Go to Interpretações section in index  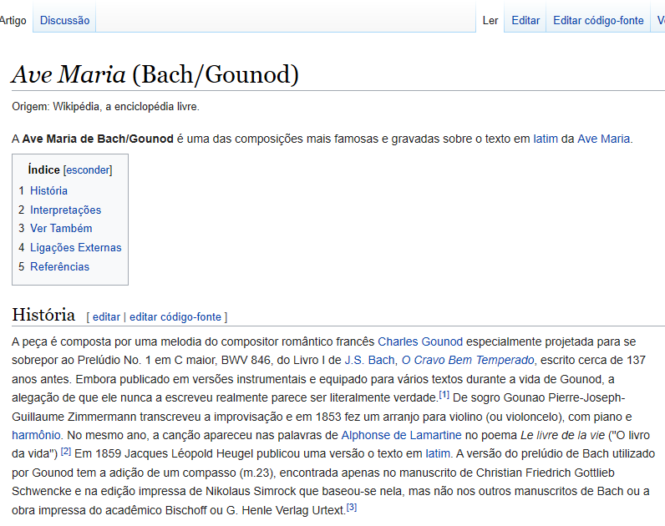click(65, 210)
